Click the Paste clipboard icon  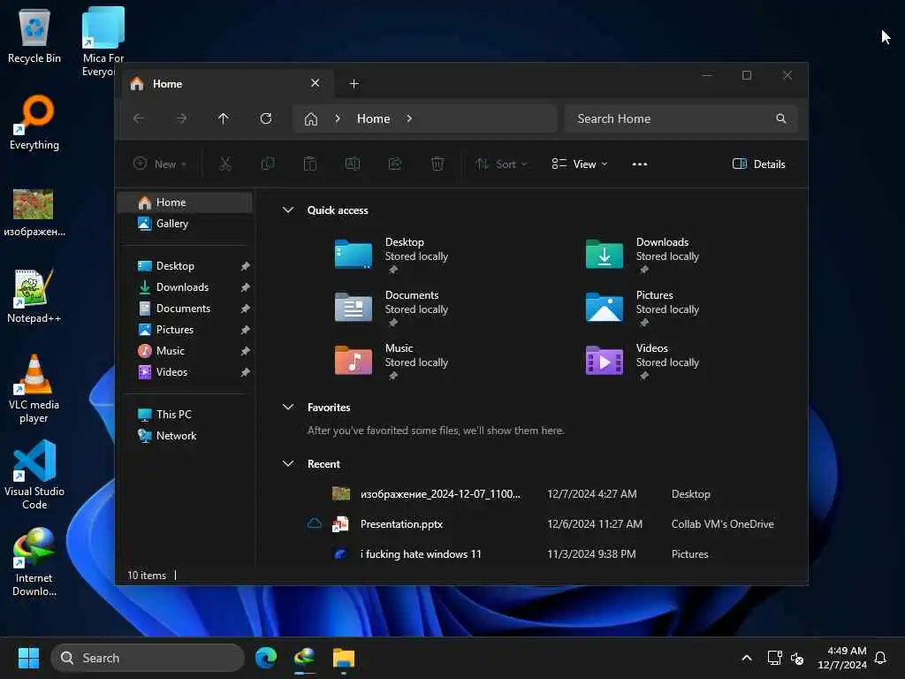click(x=310, y=164)
